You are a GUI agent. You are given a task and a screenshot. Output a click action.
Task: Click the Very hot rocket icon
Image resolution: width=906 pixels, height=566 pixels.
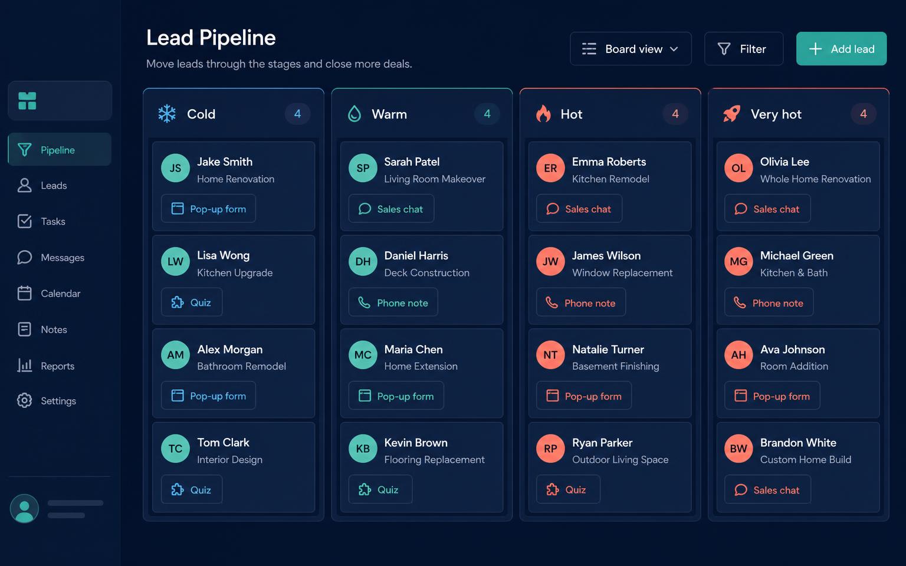(x=731, y=114)
